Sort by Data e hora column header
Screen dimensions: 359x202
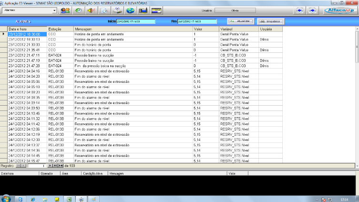27,29
